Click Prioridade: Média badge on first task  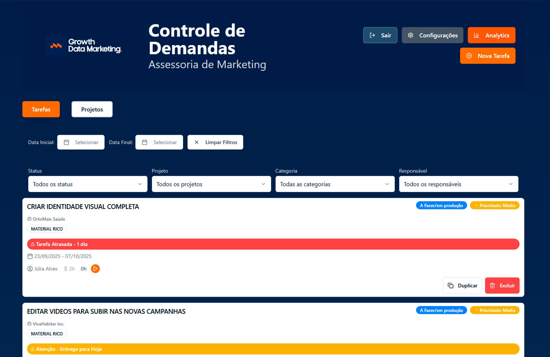(494, 205)
